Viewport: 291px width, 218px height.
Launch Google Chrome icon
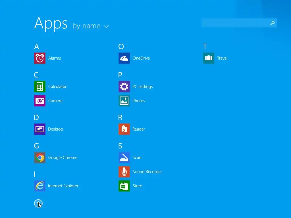tap(40, 158)
